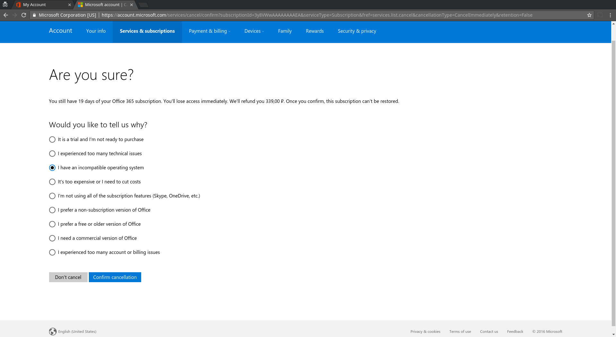Image resolution: width=616 pixels, height=337 pixels.
Task: Open Privacy & cookies footer link
Action: tap(425, 332)
